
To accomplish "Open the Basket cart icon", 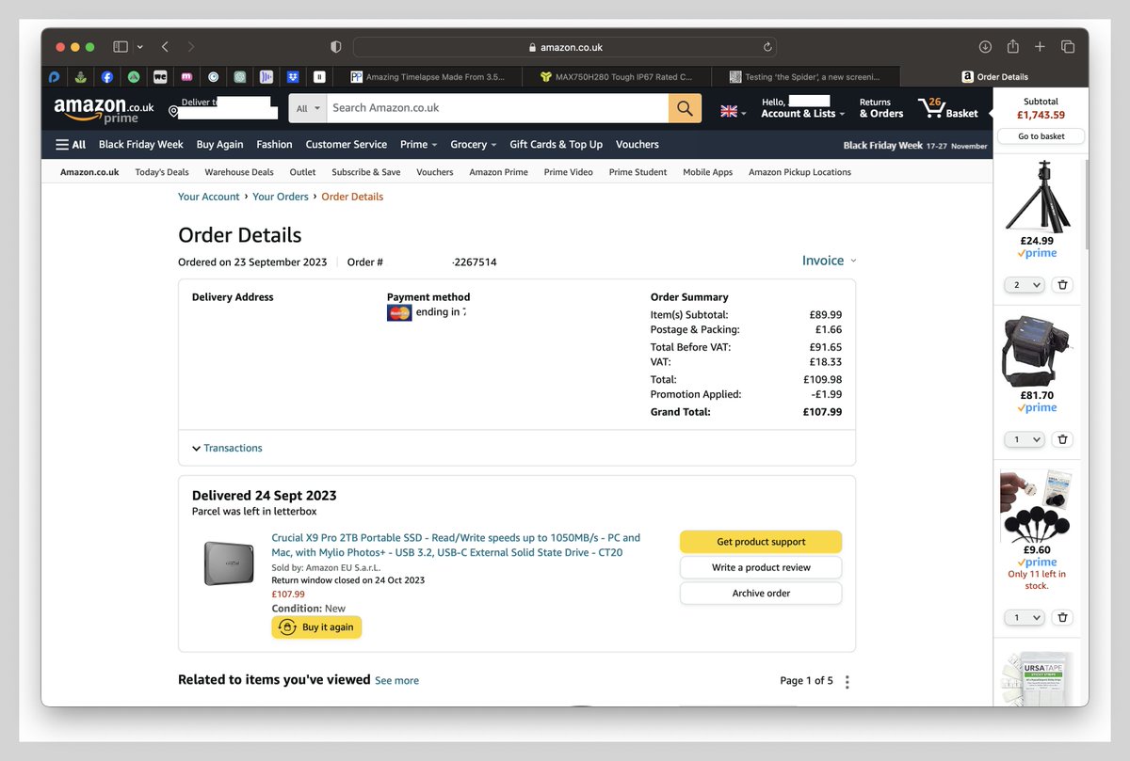I will point(948,108).
